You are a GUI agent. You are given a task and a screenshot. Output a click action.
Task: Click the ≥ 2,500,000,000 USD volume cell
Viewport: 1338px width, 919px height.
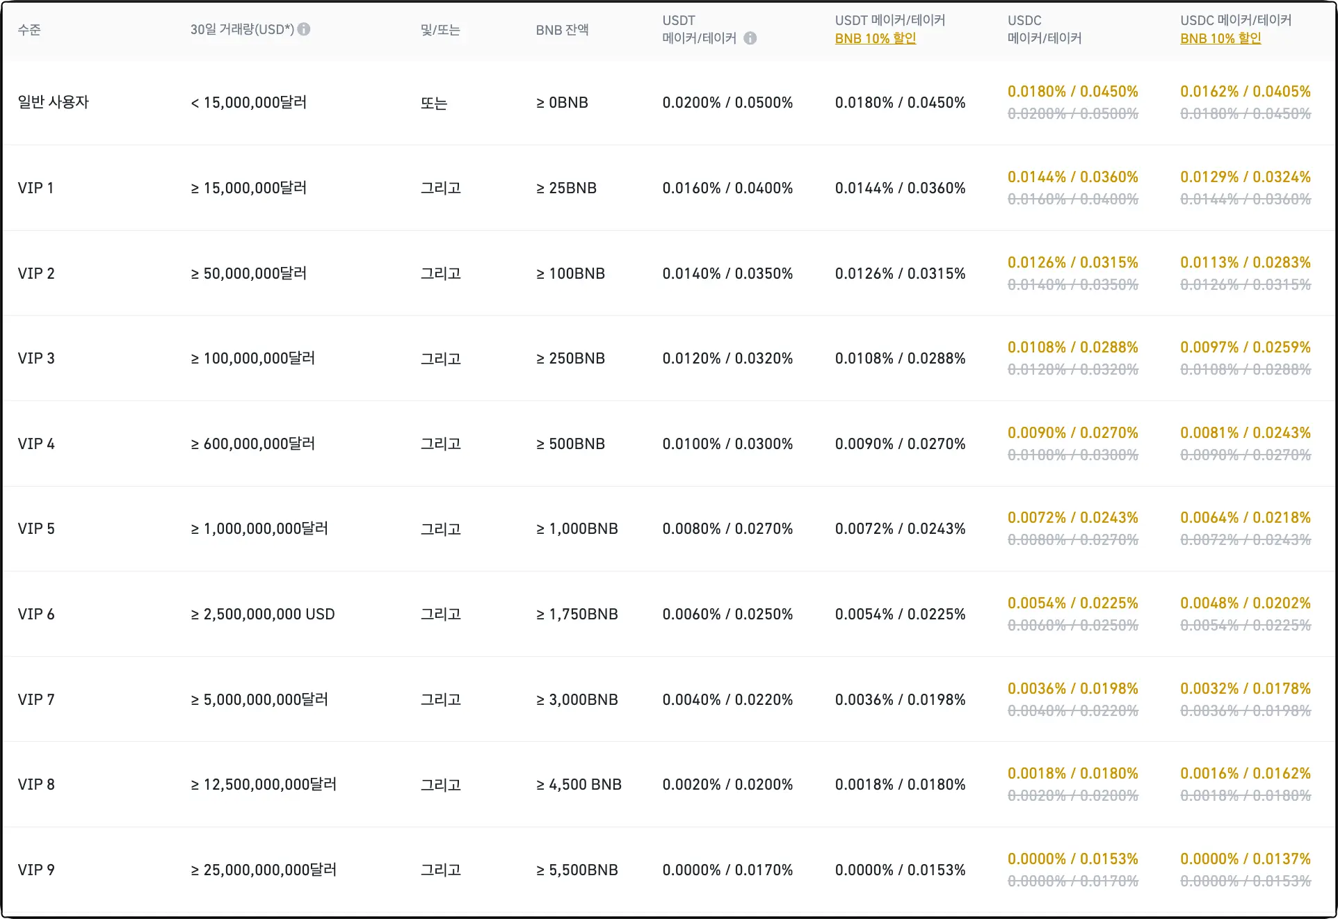[x=263, y=614]
